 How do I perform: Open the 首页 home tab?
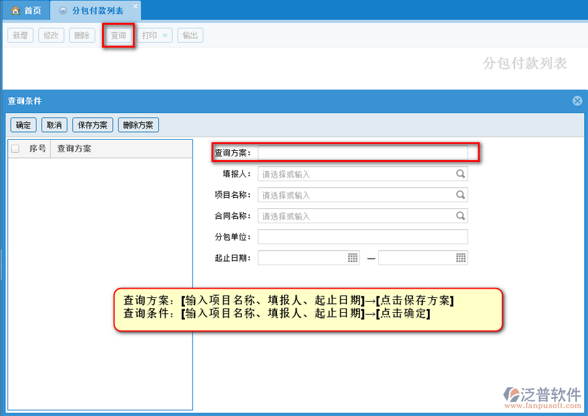(26, 10)
